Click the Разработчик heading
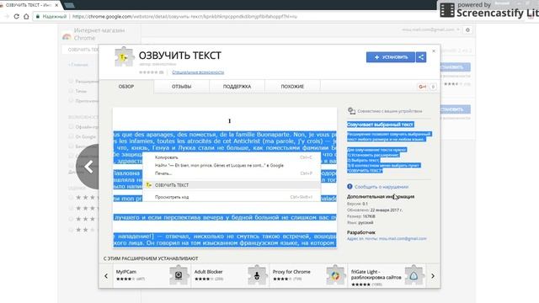Screen dimensions: 539x303 point(361,232)
